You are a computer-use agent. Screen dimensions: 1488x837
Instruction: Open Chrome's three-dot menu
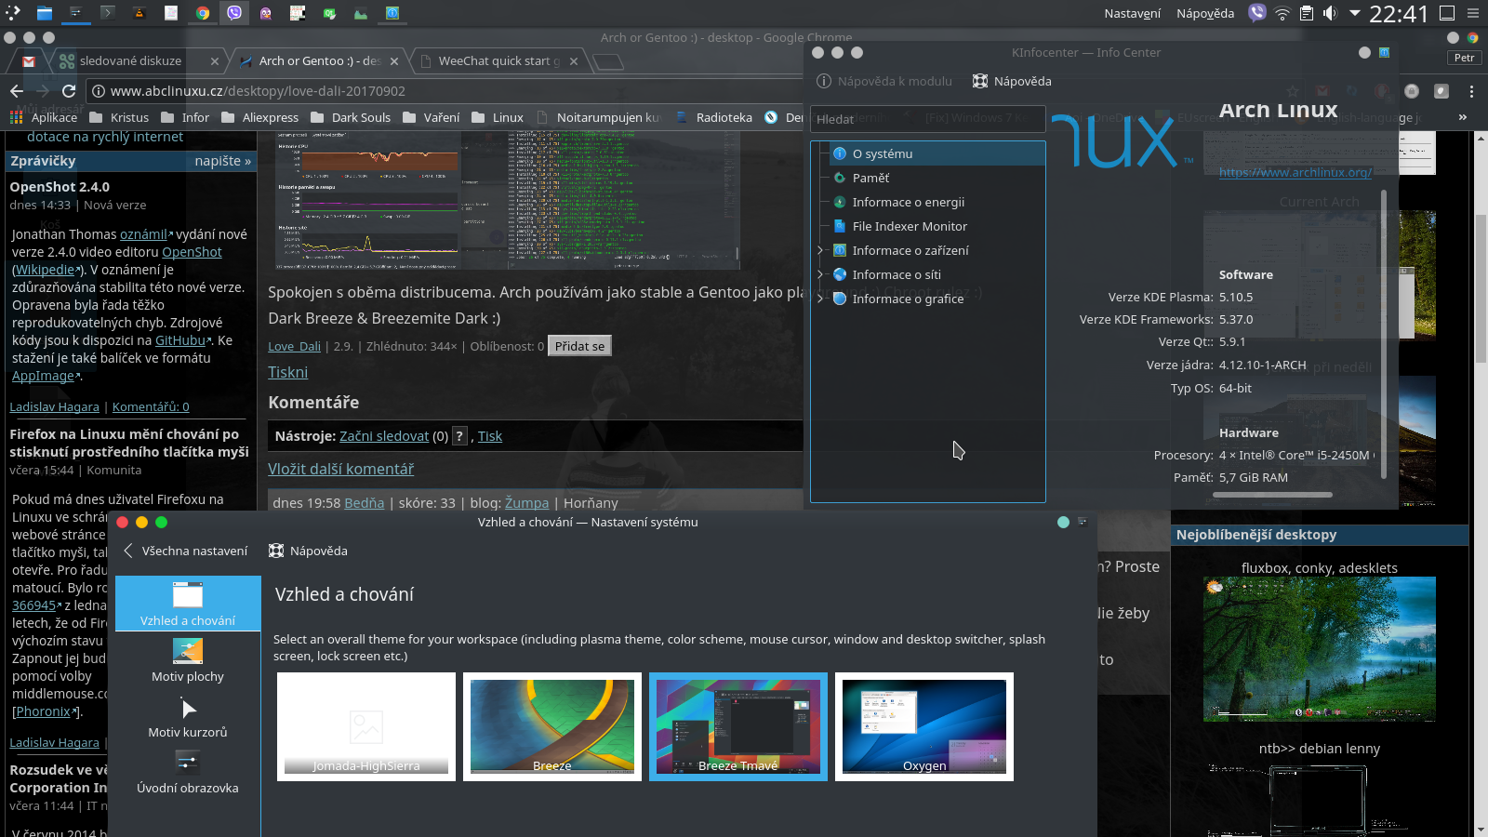click(x=1471, y=91)
